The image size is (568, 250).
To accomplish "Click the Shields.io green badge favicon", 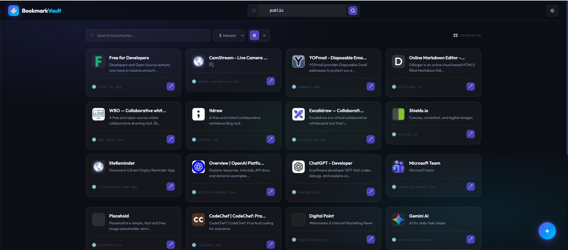I will [x=398, y=114].
